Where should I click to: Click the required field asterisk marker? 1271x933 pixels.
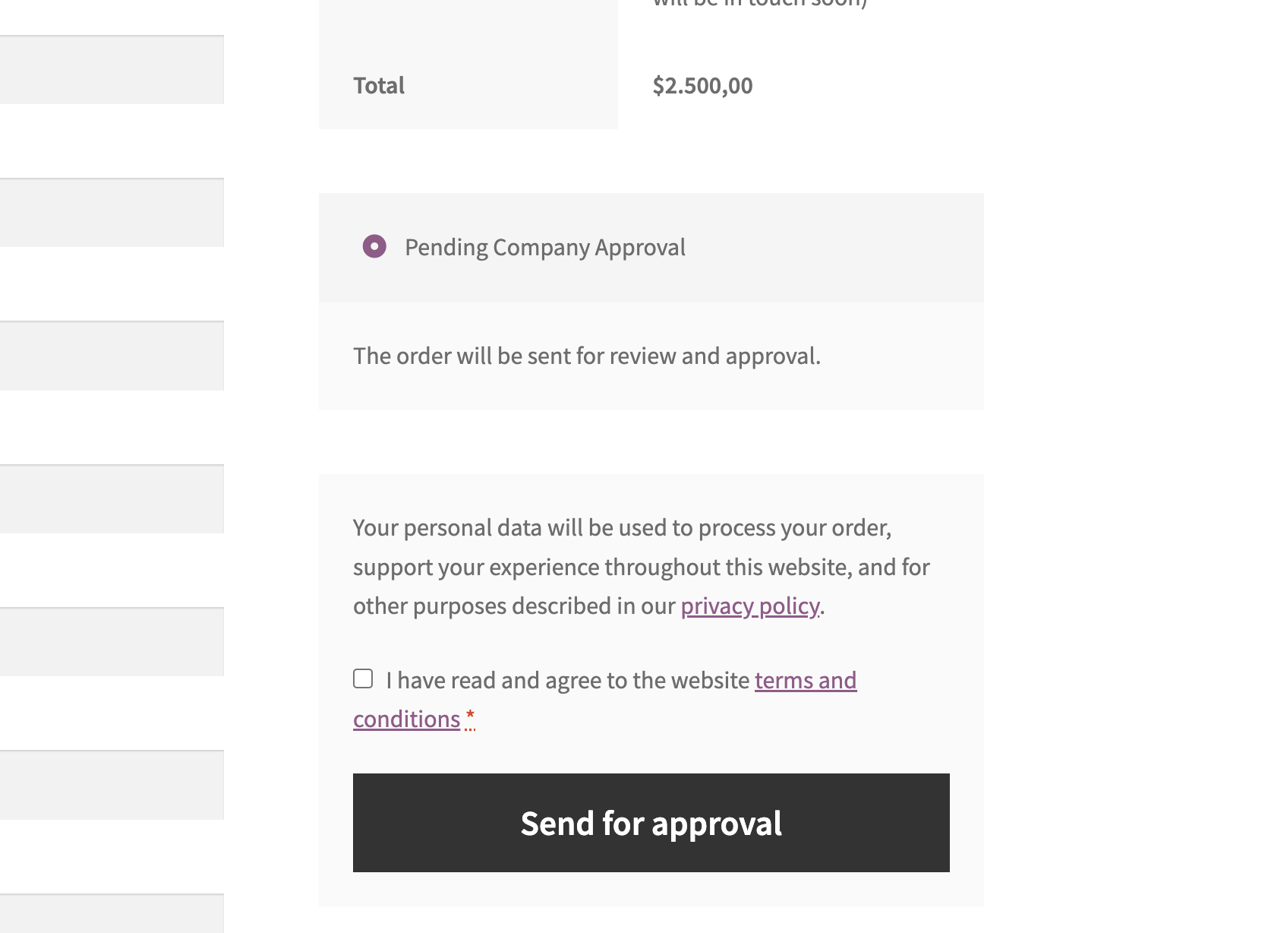click(469, 716)
